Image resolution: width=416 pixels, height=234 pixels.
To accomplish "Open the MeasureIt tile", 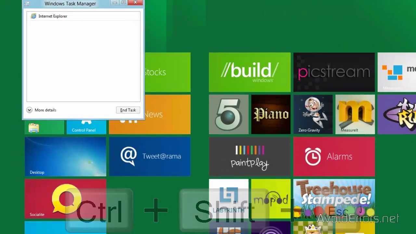I will [355, 114].
